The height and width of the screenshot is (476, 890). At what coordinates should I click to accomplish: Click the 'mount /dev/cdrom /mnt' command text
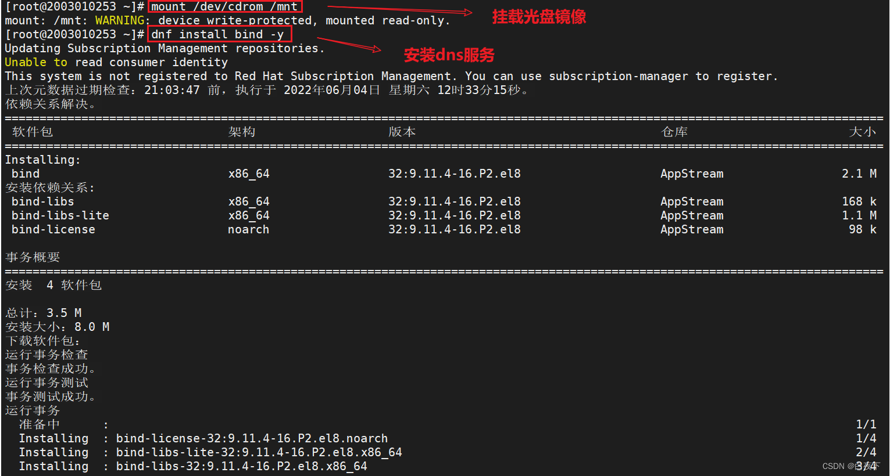224,7
